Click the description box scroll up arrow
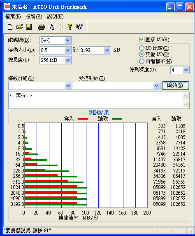The width and height of the screenshot is (195, 236). 185,96
